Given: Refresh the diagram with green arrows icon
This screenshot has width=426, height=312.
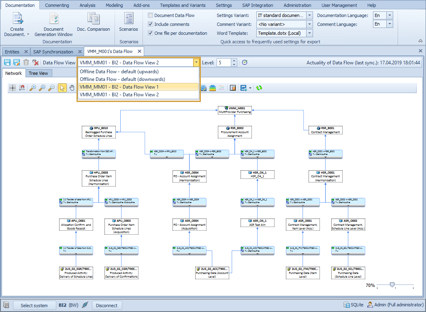Looking at the screenshot, I should (259, 87).
